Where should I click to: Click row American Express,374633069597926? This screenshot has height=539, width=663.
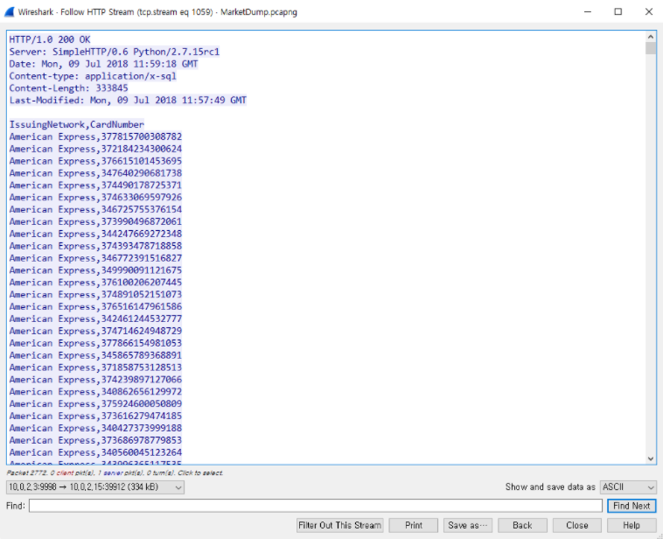pos(95,198)
